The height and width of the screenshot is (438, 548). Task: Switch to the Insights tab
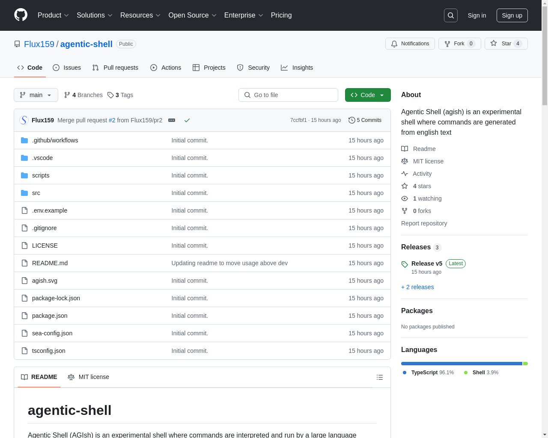297,68
